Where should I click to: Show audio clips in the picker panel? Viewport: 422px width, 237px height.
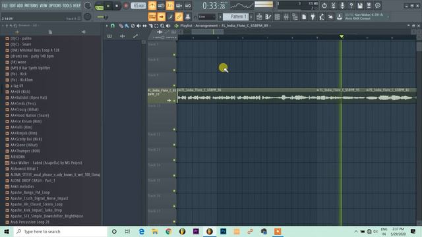pos(123,36)
